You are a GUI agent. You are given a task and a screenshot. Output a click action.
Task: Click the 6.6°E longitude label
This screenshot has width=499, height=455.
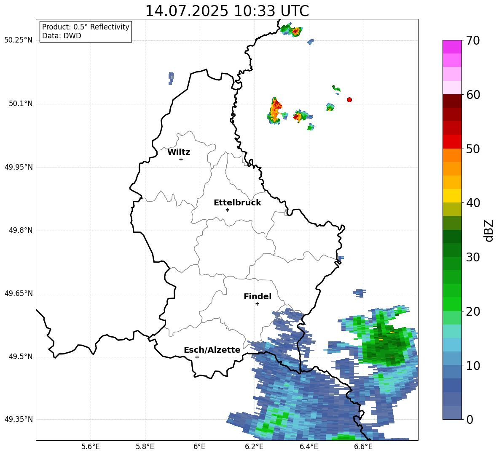pos(363,447)
